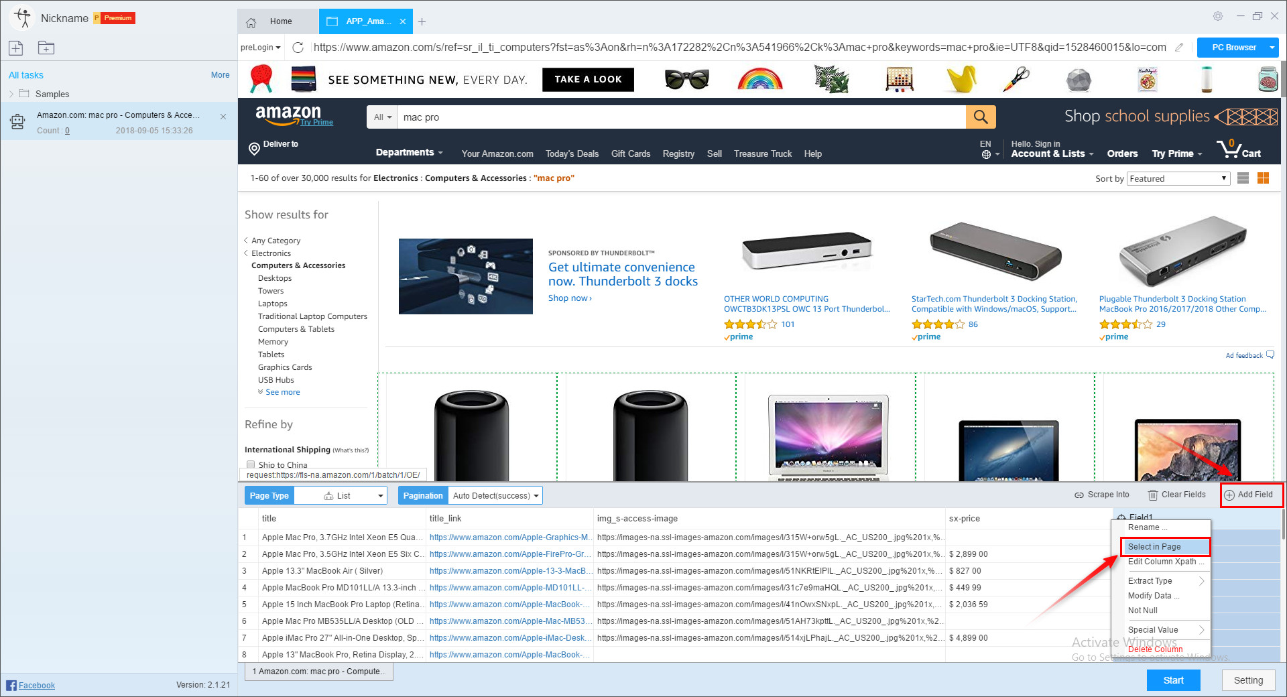Click the Start button
1287x697 pixels.
pos(1173,680)
